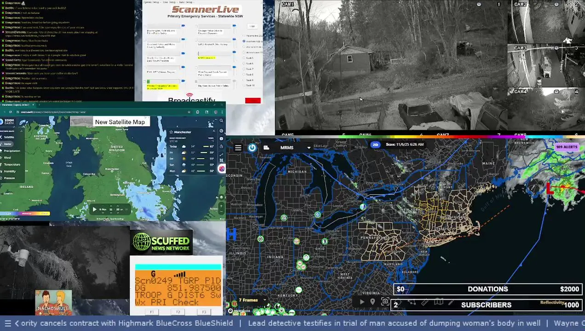The height and width of the screenshot is (331, 585).
Task: Click the share icon in Zoom Earth
Action: (221, 146)
